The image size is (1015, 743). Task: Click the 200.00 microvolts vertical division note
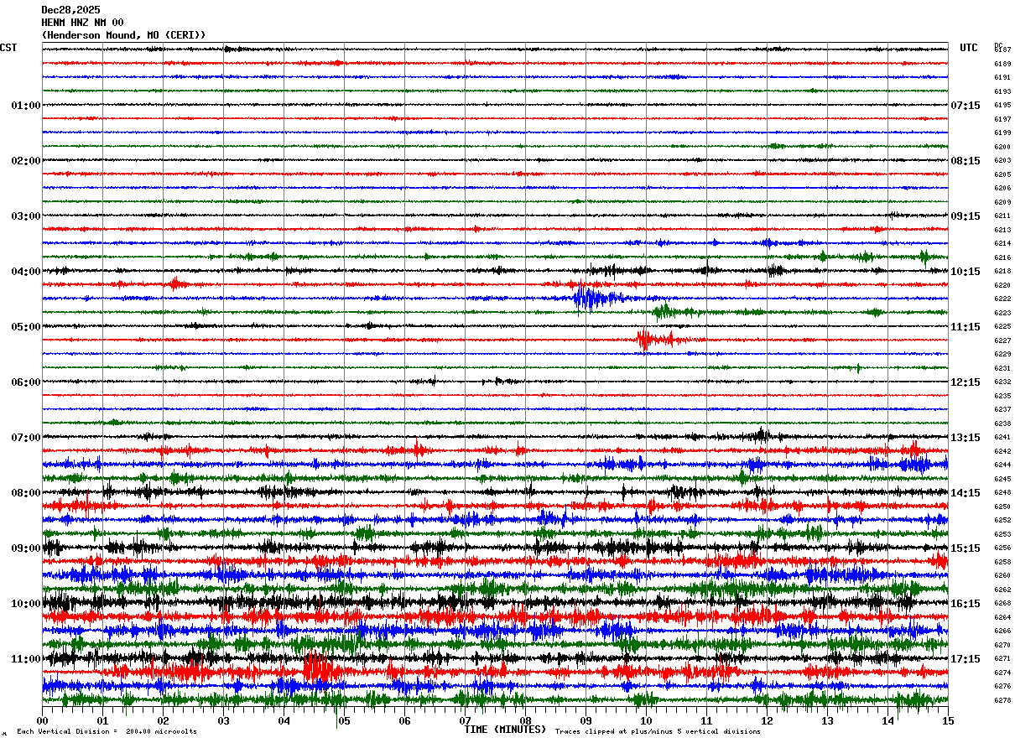pyautogui.click(x=107, y=732)
